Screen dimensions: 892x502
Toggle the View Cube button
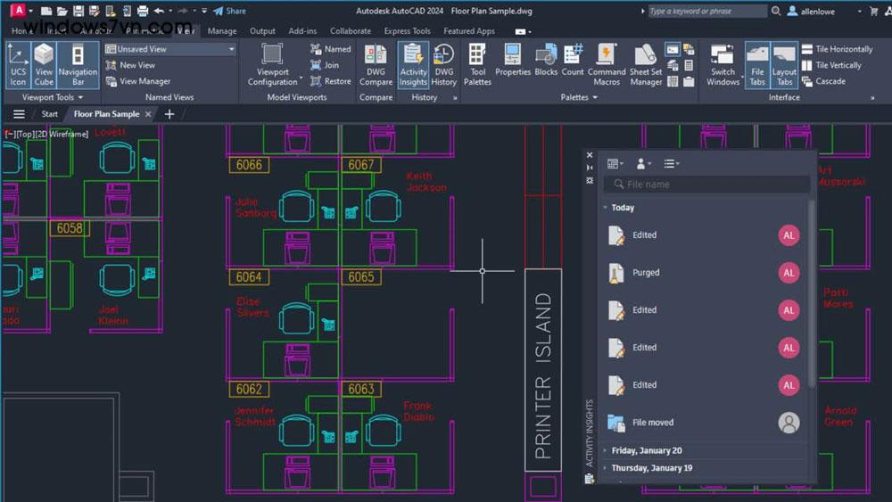pos(43,65)
